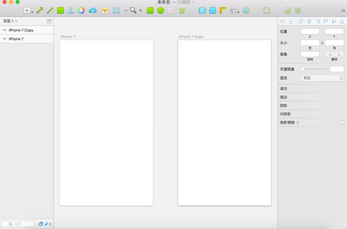Select the green oval shape tool

coord(161,10)
